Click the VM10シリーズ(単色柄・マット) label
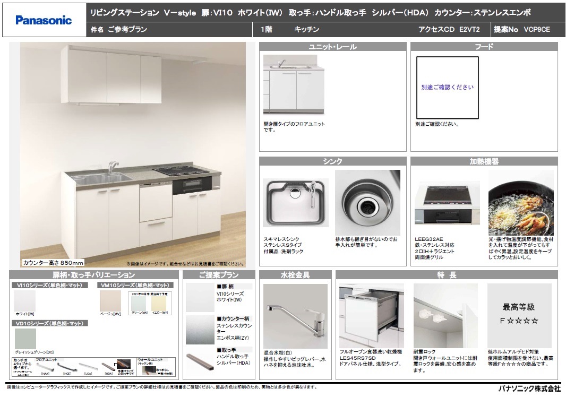The width and height of the screenshot is (566, 397). click(x=135, y=285)
